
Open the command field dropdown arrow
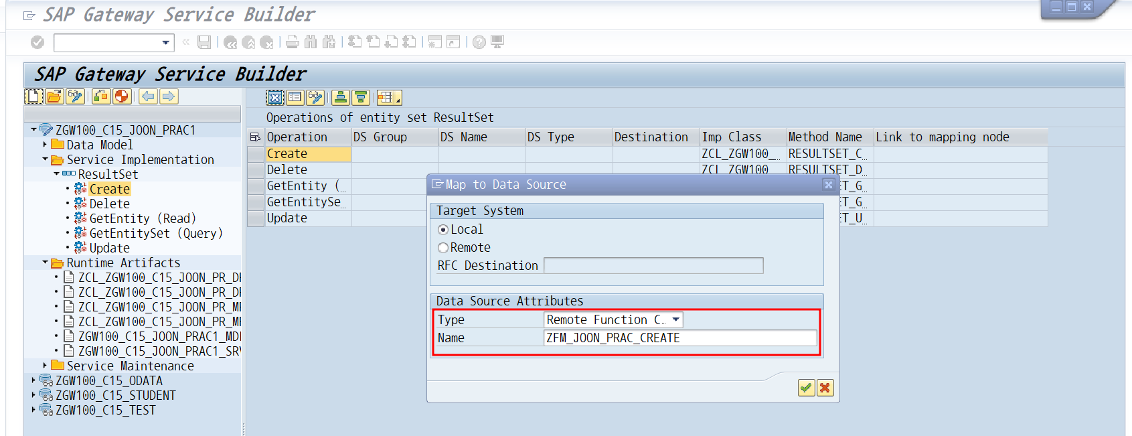click(x=165, y=43)
